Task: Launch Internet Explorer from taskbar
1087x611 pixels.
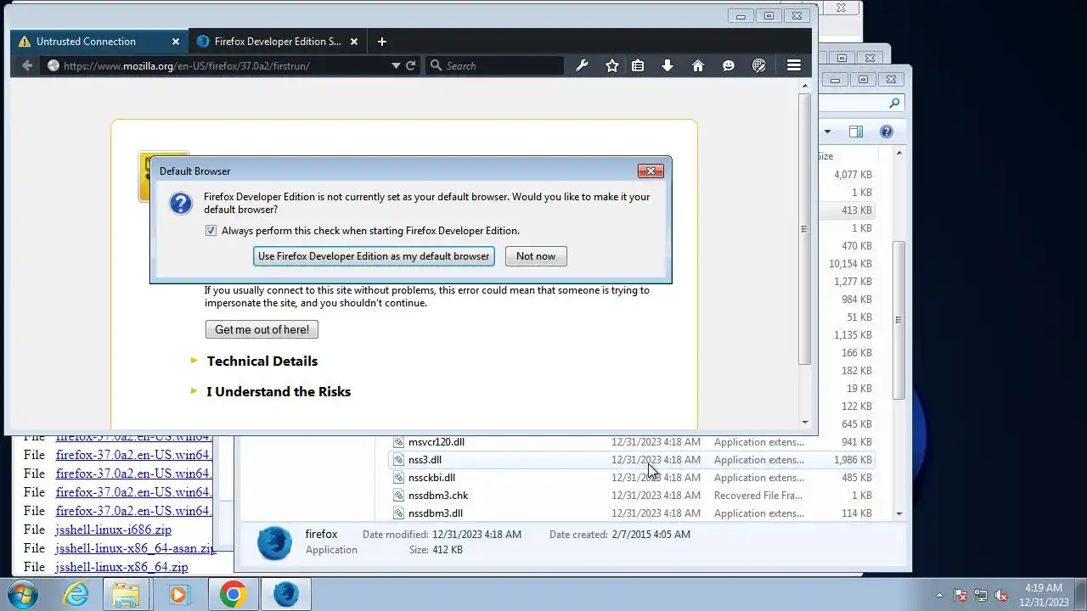Action: coord(76,594)
